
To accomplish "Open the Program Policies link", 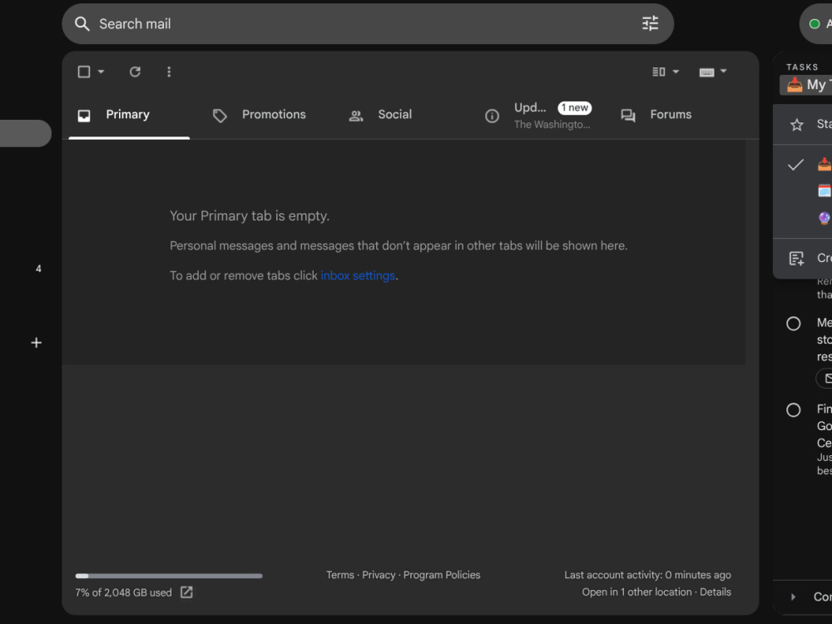I will coord(442,575).
